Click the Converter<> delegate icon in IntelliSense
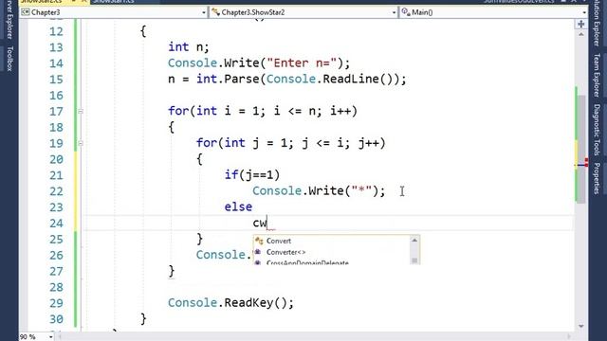 pos(258,252)
